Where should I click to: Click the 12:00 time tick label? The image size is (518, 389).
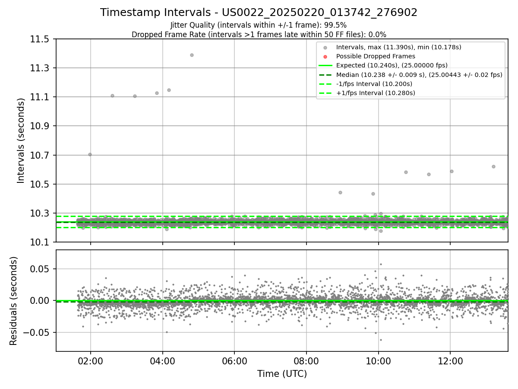click(x=450, y=360)
